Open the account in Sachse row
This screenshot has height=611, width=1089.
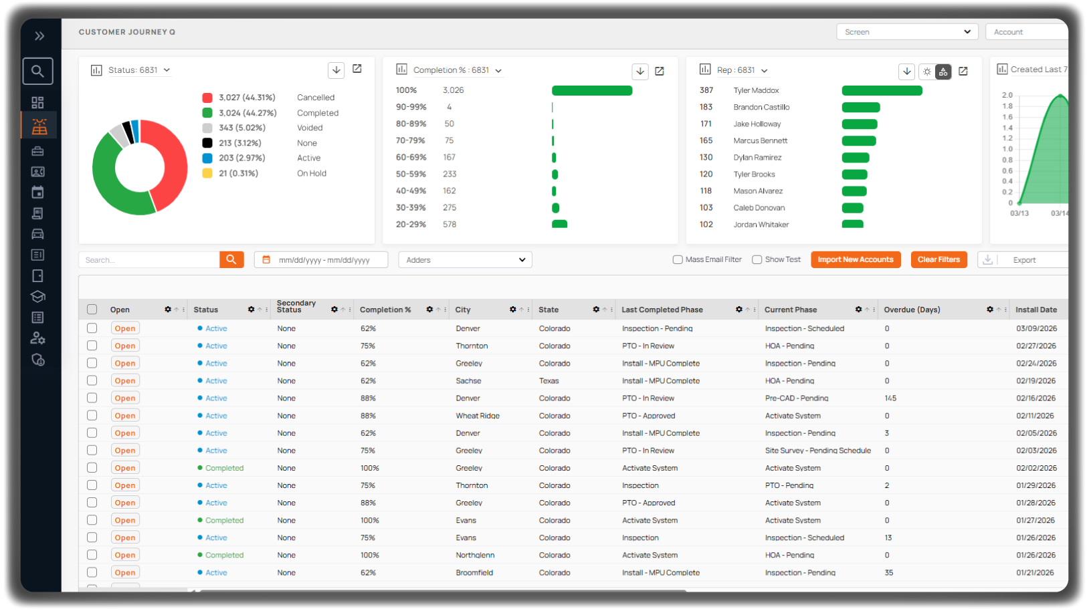[x=125, y=380]
